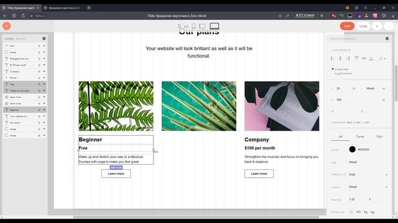The image size is (398, 223).
Task: Open the second browser tab
Action: pos(62,8)
